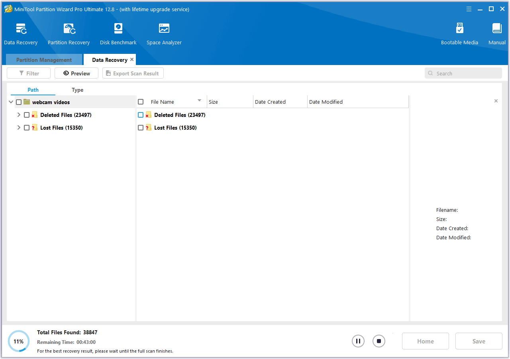Click Export Scan Result button

pyautogui.click(x=133, y=73)
